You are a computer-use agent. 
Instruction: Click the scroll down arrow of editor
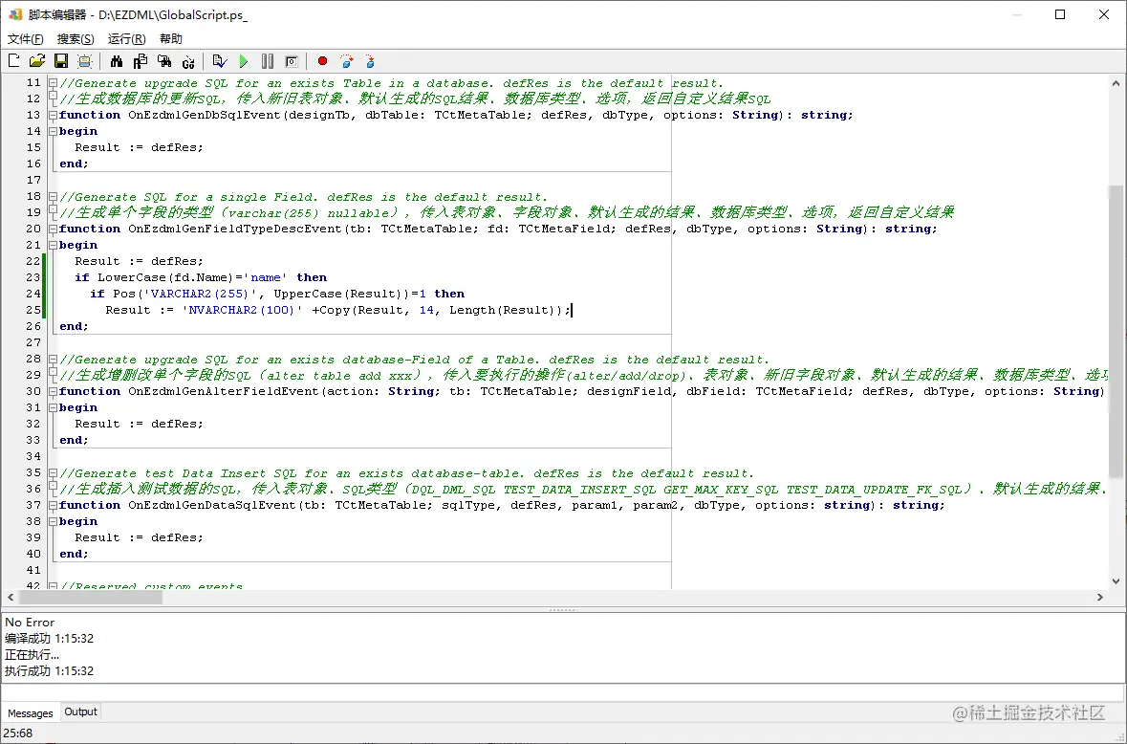point(1116,581)
